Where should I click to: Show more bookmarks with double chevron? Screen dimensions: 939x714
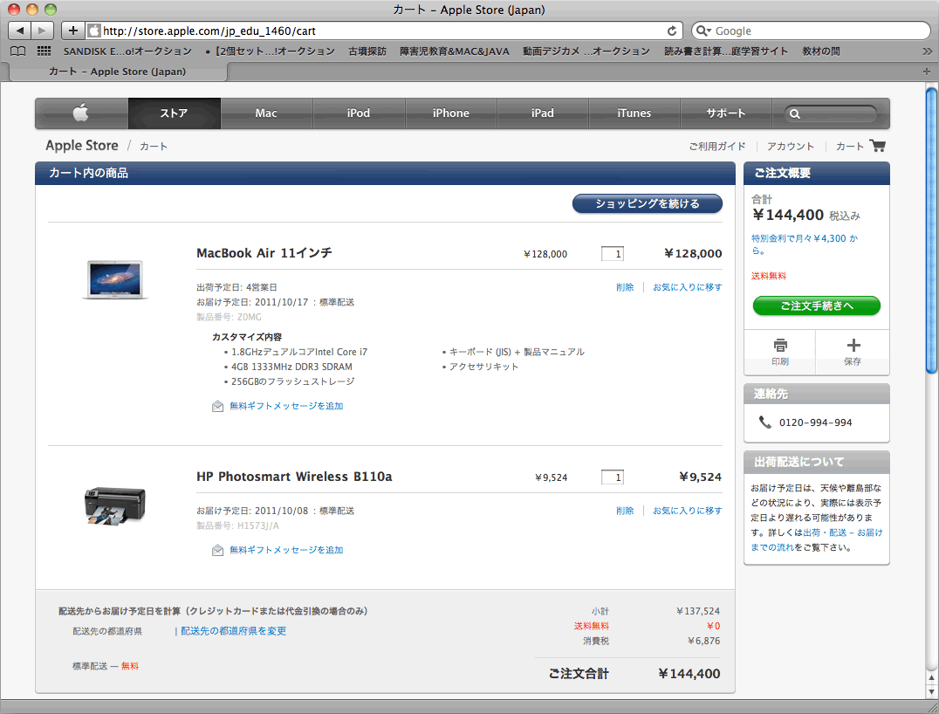927,51
